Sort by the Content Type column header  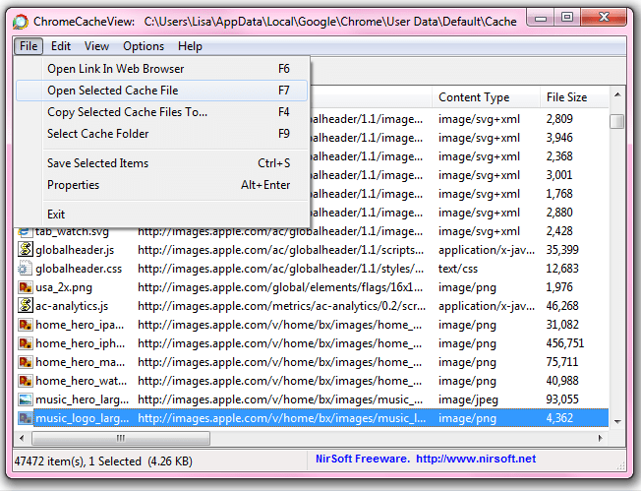coord(486,97)
